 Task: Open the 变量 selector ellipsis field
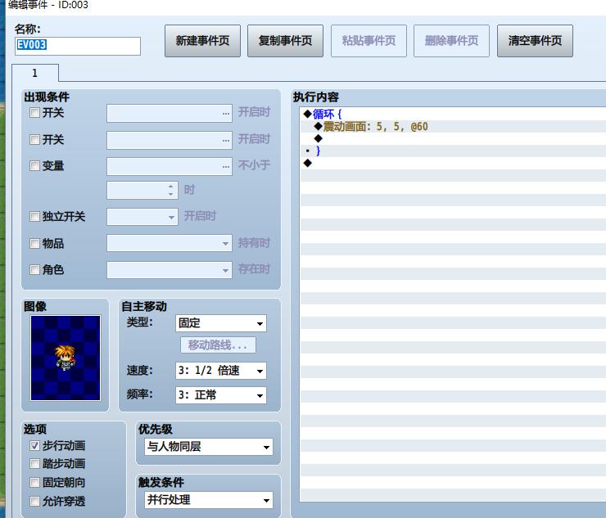point(170,166)
